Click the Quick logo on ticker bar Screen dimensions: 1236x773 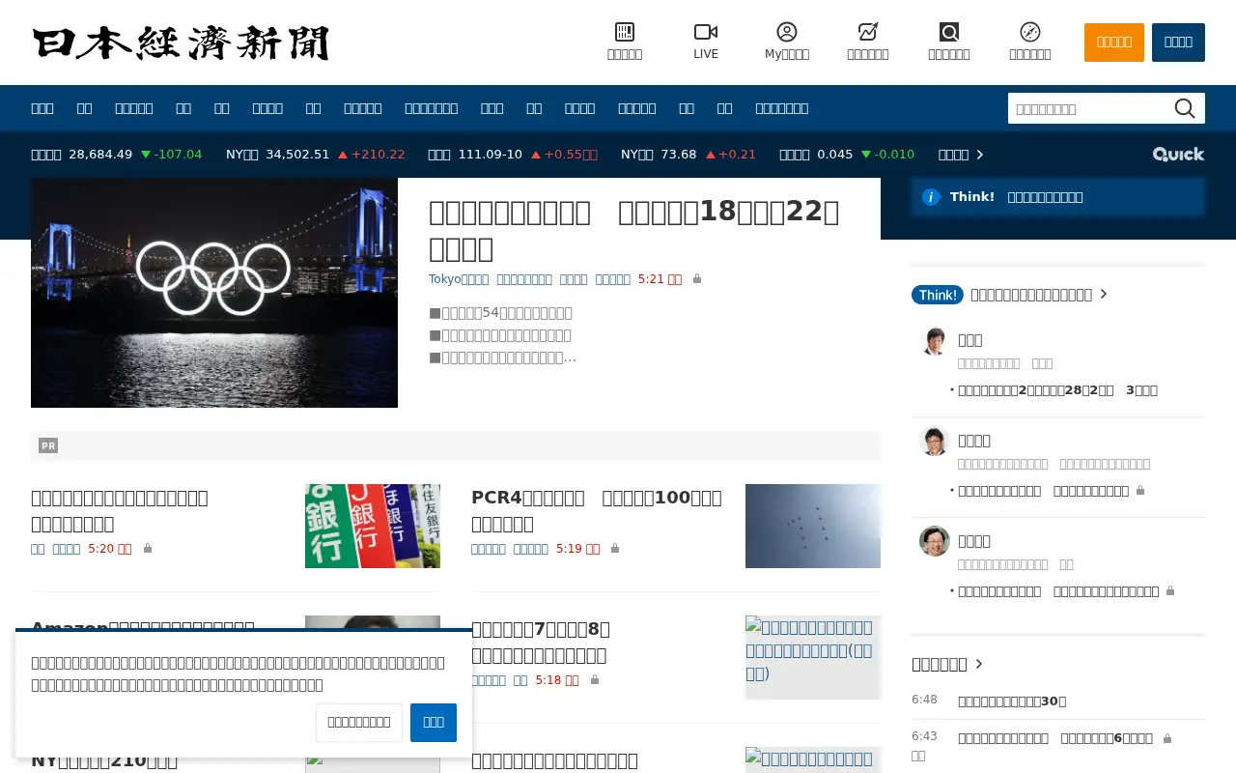pos(1178,155)
